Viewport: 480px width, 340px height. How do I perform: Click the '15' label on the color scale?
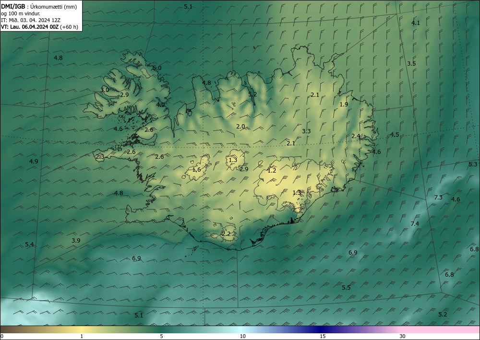(x=323, y=337)
